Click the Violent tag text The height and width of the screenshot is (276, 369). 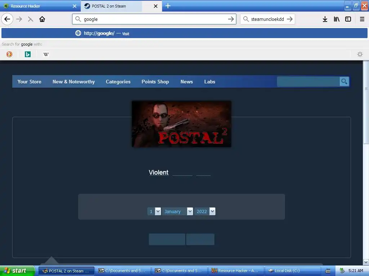(159, 172)
